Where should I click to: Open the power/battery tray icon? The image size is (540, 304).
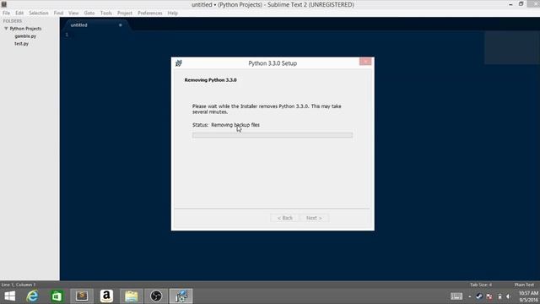[x=499, y=296]
